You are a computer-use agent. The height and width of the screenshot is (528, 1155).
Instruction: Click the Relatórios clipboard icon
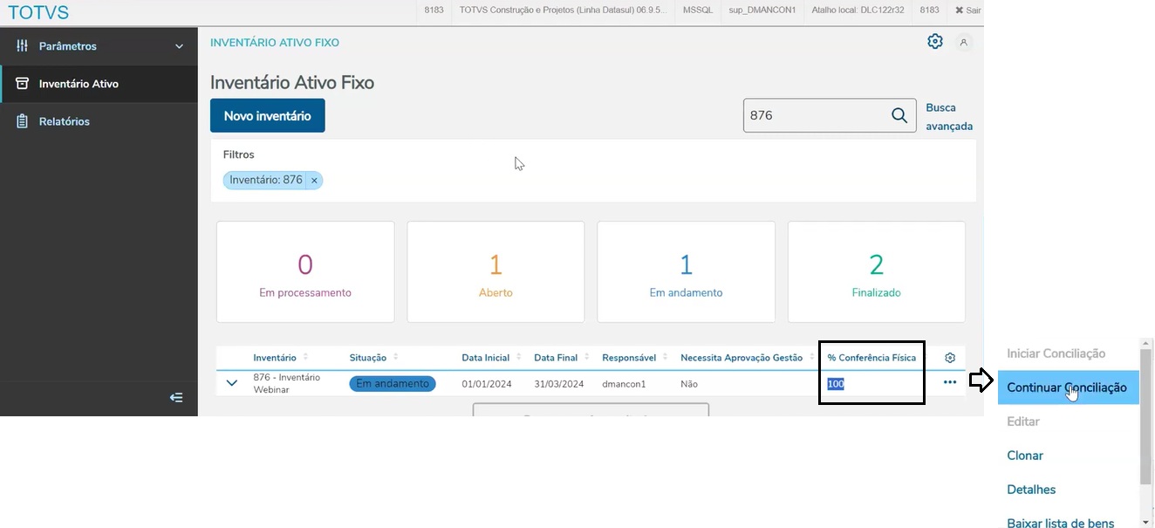(23, 121)
